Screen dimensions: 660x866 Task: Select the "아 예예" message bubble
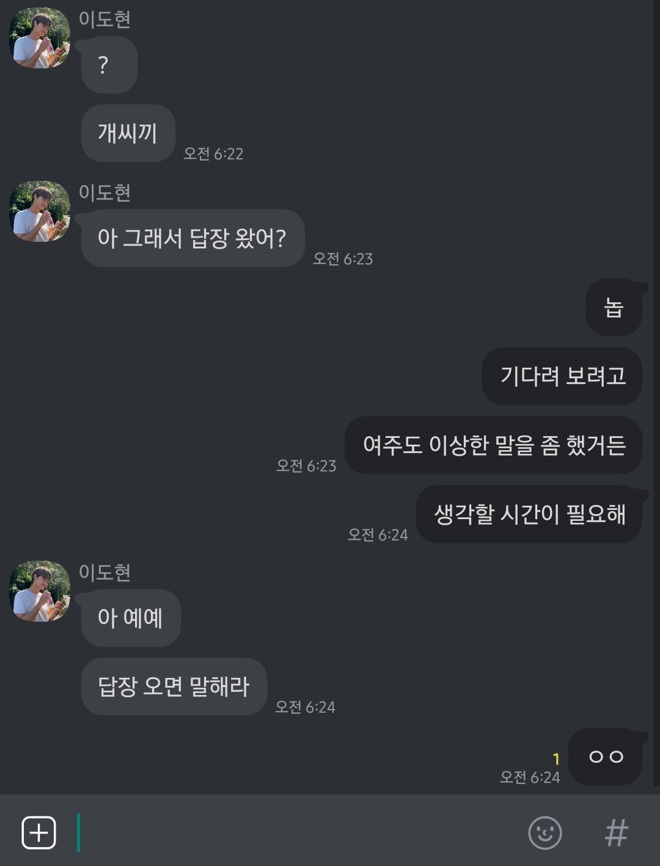(131, 618)
